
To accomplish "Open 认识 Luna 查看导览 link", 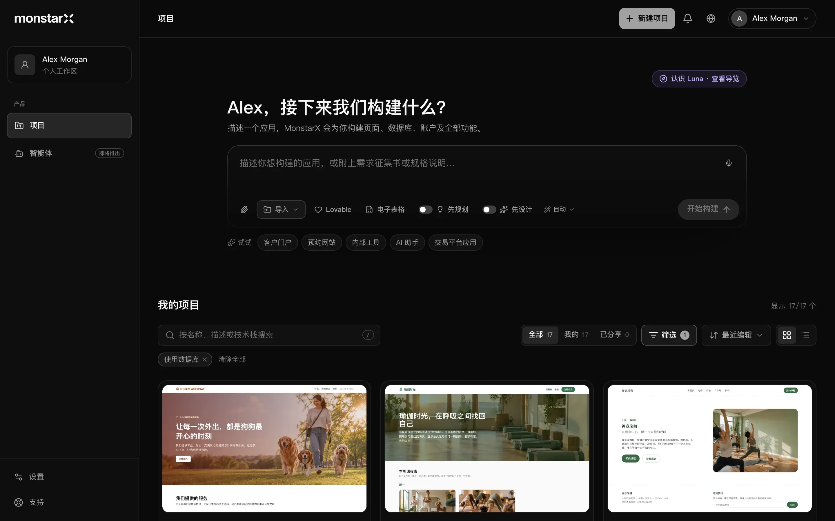I will pos(699,78).
